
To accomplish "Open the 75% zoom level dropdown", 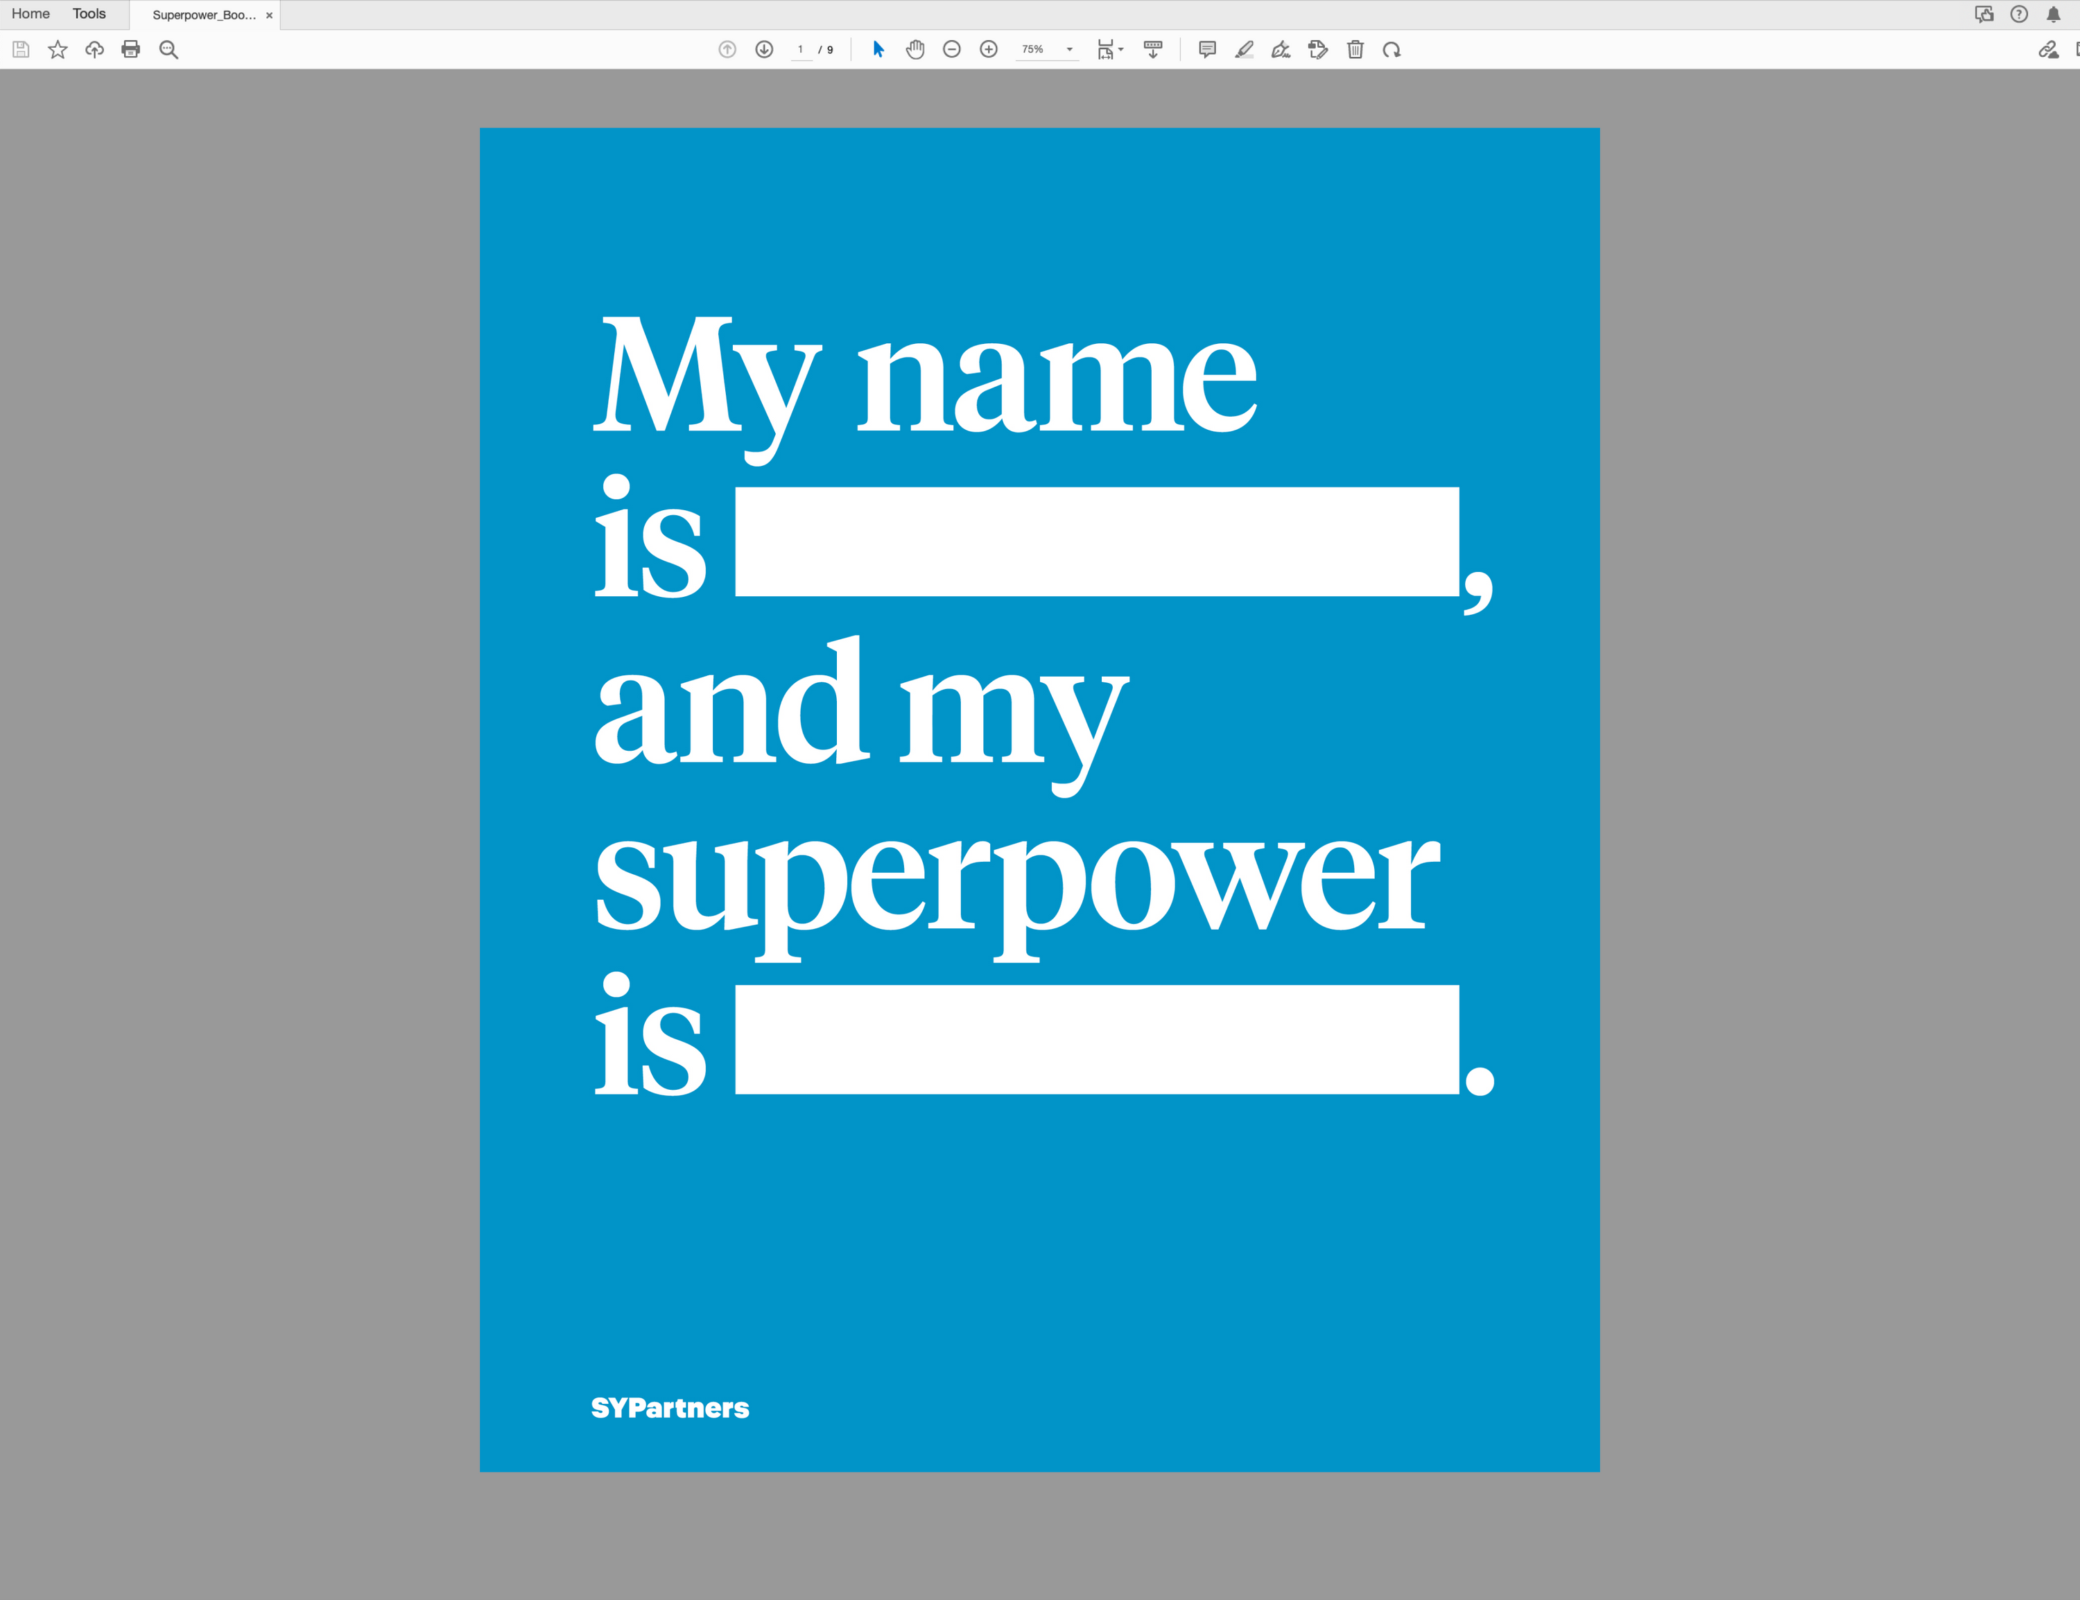I will [1070, 49].
